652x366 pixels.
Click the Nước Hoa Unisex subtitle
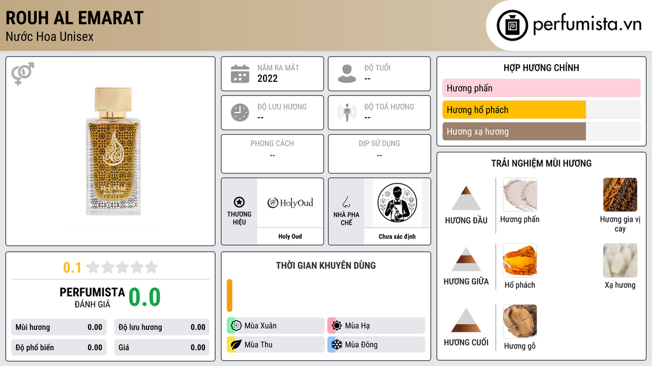coord(50,36)
